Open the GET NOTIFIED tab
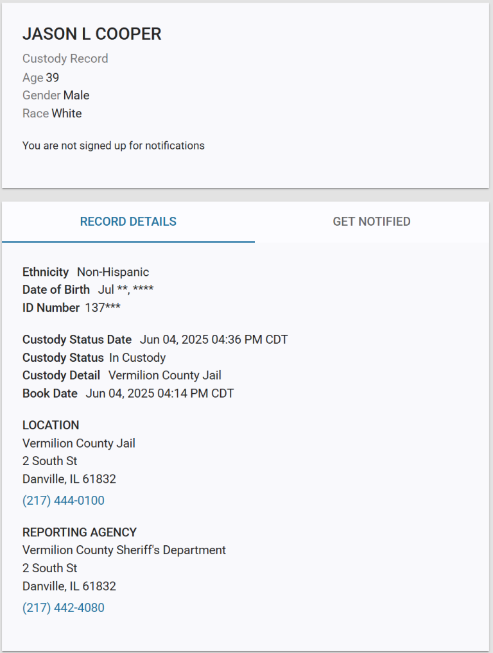Screen dimensions: 493x653 [x=372, y=221]
